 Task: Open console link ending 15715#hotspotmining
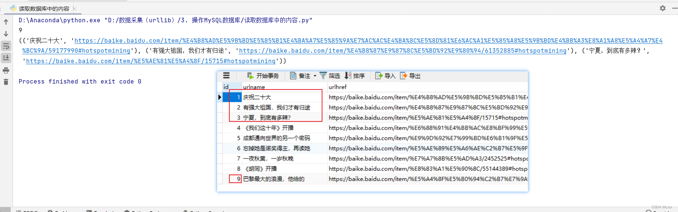(x=151, y=61)
